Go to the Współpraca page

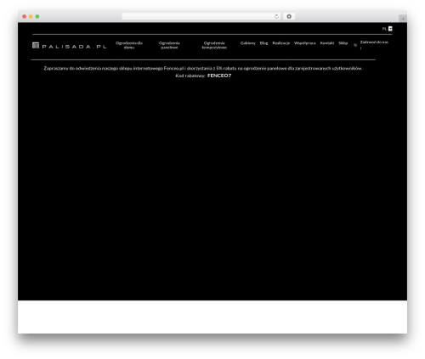pos(305,43)
